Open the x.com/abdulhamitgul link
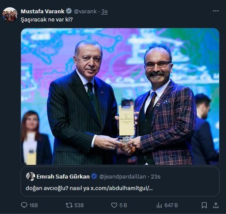 [x=121, y=188]
